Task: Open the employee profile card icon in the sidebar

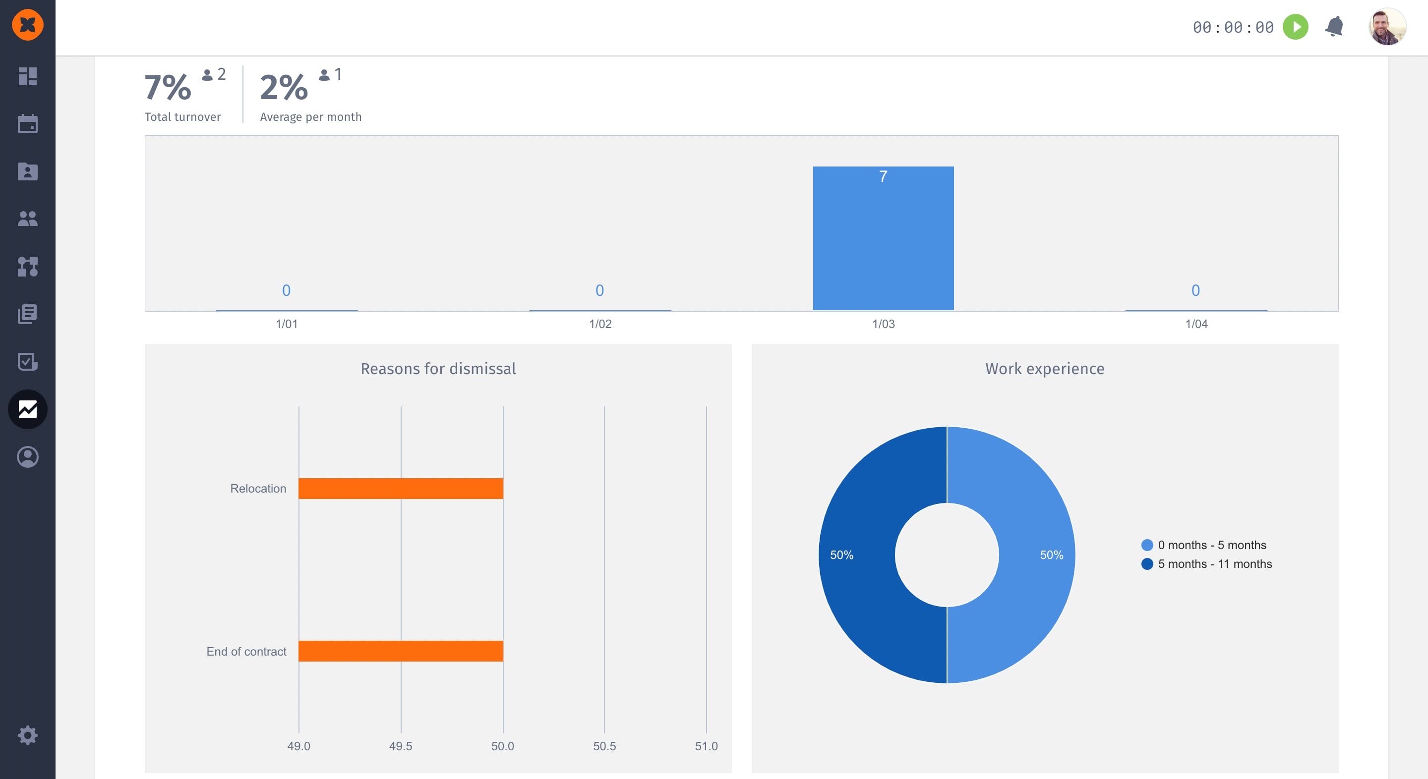Action: click(28, 171)
